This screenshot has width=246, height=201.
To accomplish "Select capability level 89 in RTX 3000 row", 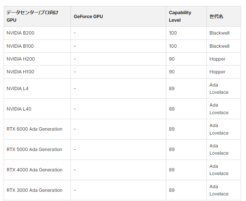I will (172, 190).
